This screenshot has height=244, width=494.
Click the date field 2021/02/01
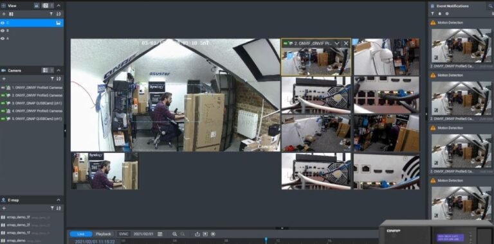(x=143, y=234)
